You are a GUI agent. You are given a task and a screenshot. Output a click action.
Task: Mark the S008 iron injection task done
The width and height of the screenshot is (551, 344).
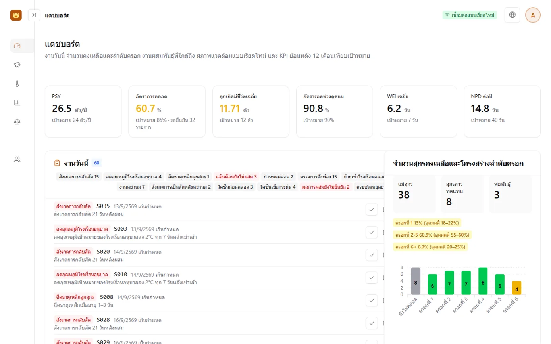(372, 301)
